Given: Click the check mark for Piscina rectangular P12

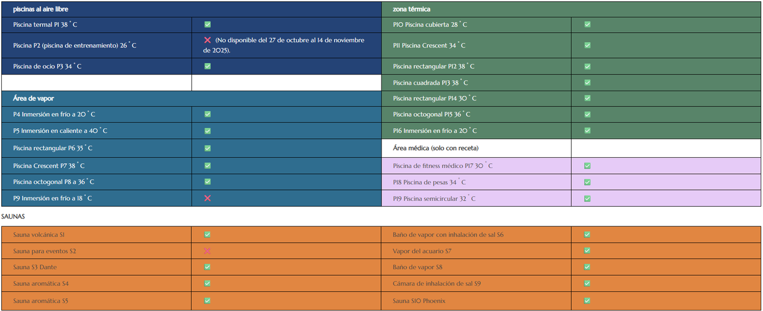Looking at the screenshot, I should point(587,66).
